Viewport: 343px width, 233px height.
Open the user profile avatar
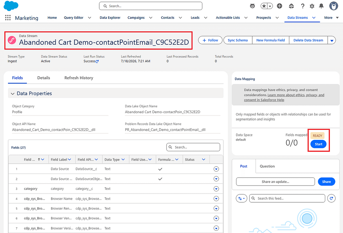point(334,6)
